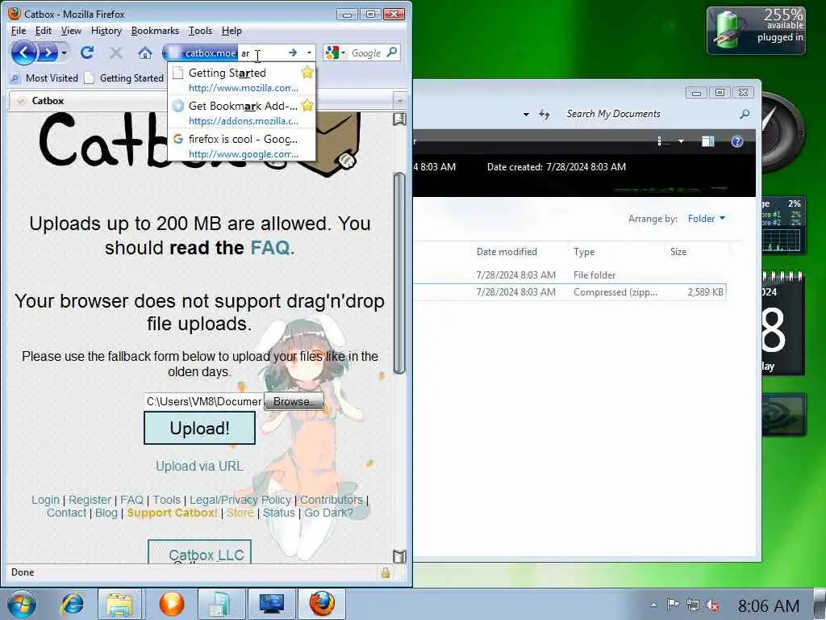Open the Legal/Privacy Policy link
The height and width of the screenshot is (620, 826).
click(240, 500)
